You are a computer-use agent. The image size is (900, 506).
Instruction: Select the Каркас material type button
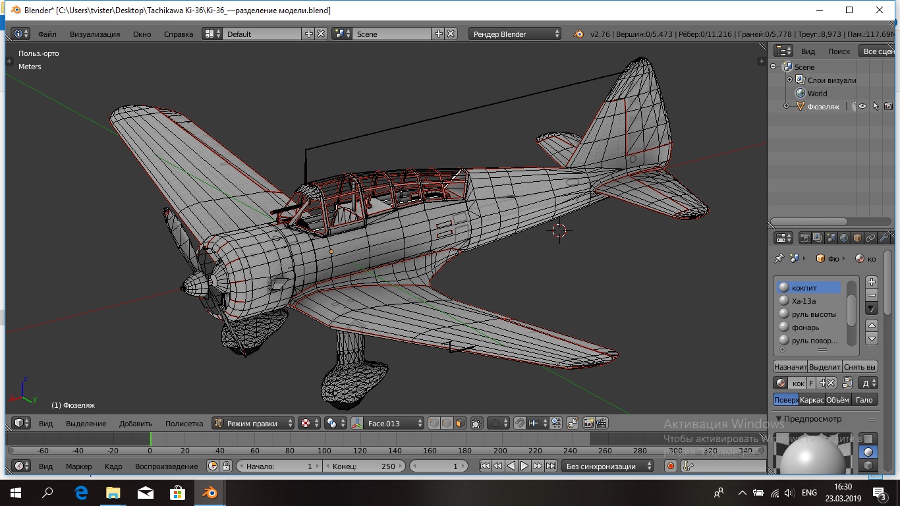812,400
